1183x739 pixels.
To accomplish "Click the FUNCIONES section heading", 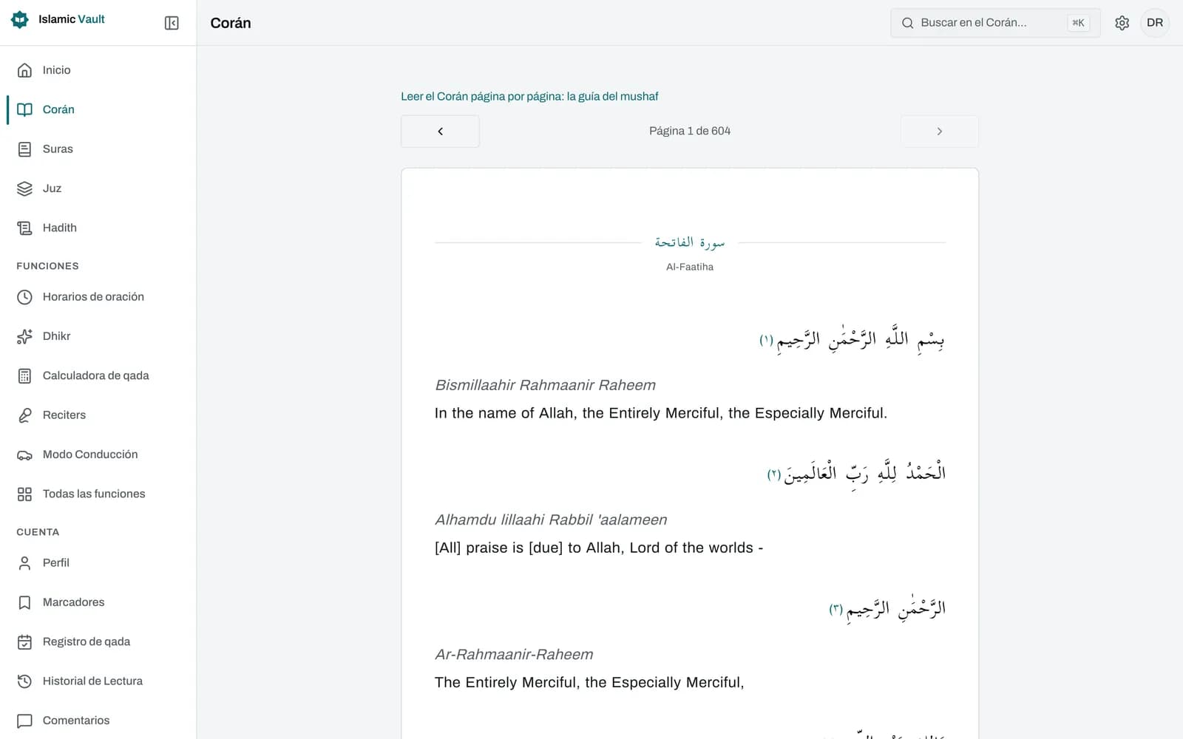I will click(47, 266).
